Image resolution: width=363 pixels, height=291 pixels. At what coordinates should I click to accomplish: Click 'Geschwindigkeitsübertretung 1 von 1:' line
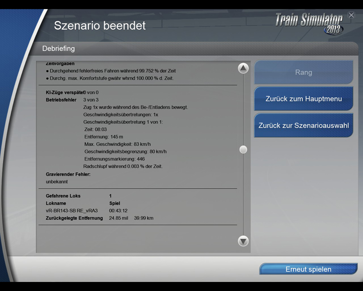pos(123,122)
